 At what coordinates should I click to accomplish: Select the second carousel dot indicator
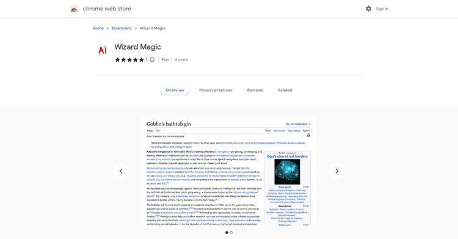[231, 232]
